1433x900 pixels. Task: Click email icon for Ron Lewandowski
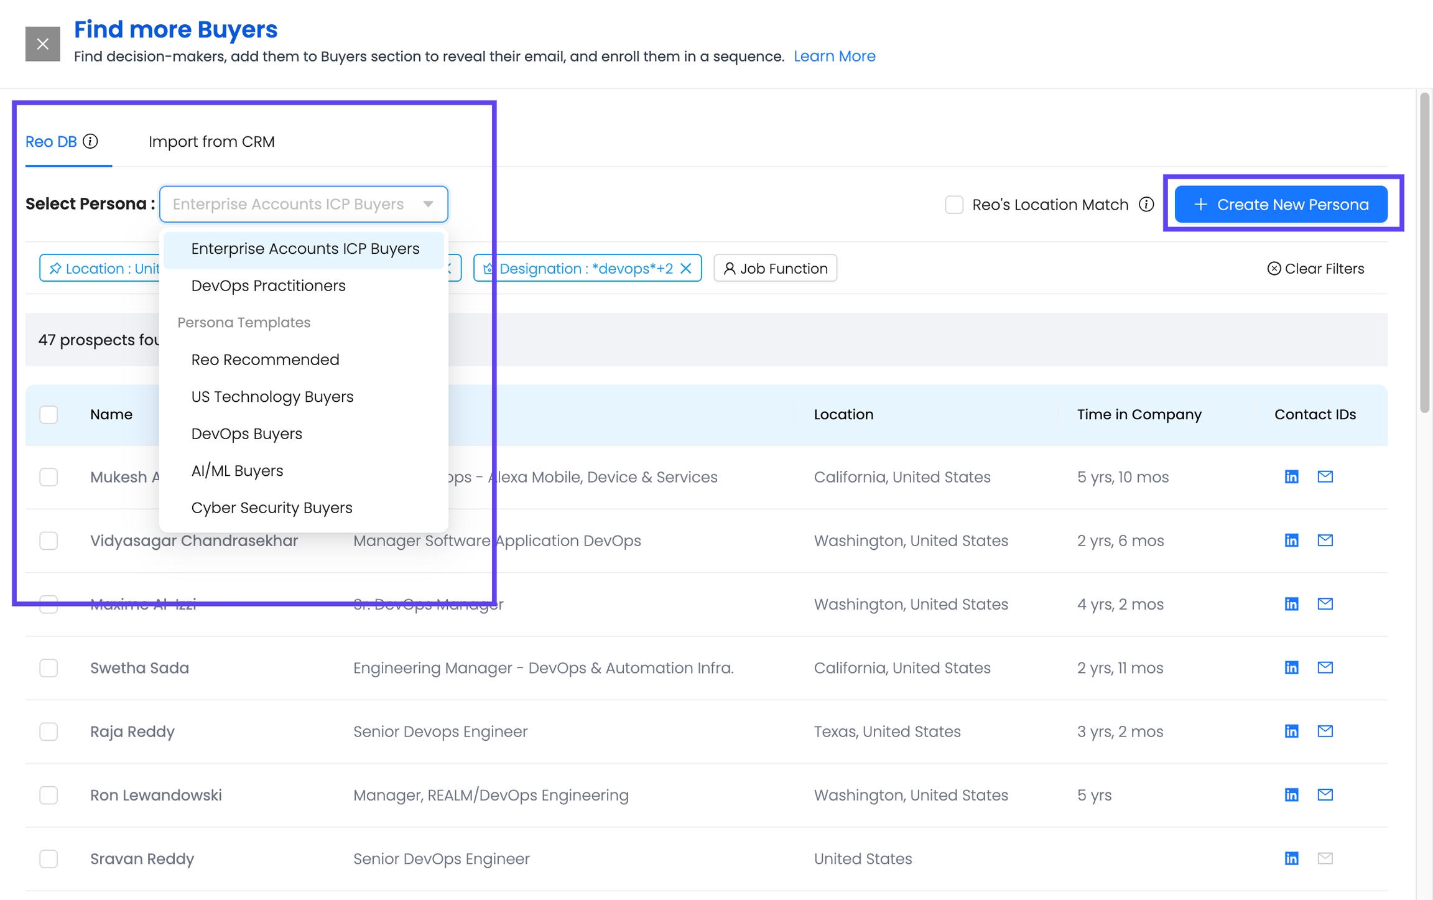pos(1325,794)
